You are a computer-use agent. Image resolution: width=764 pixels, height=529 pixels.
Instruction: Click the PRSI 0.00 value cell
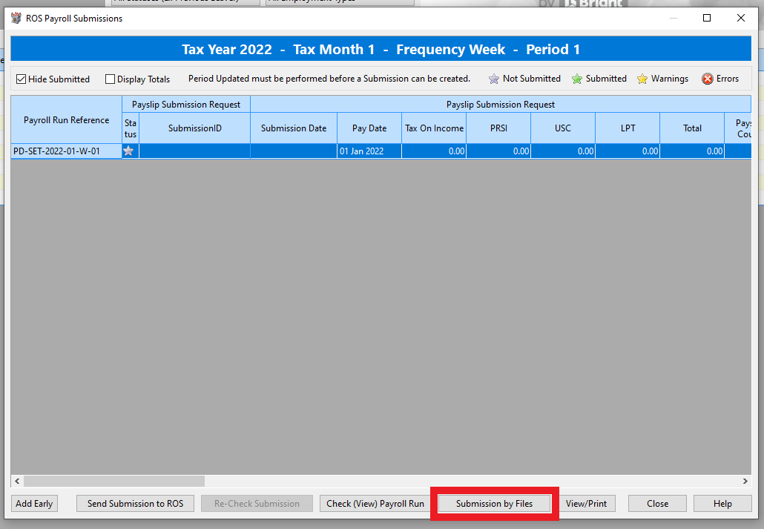(498, 151)
